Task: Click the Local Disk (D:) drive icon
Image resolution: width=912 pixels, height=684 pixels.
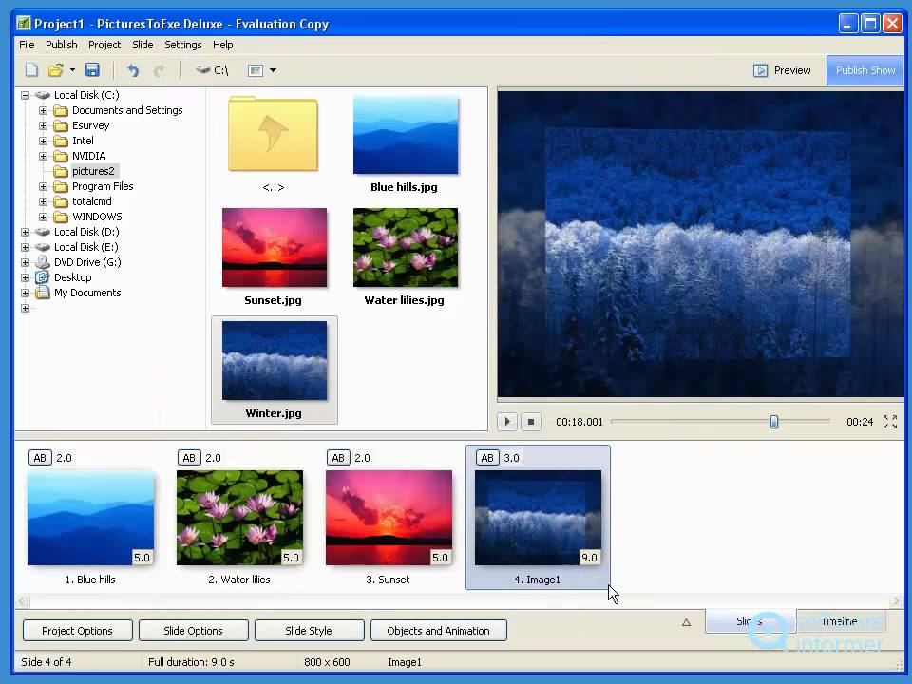Action: coord(42,232)
